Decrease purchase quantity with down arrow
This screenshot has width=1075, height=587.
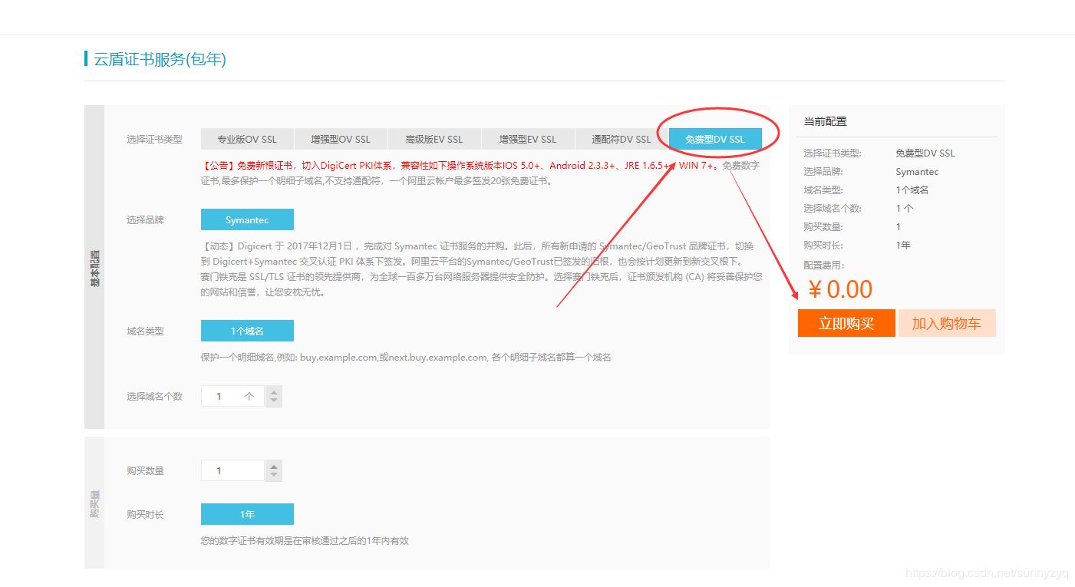274,476
